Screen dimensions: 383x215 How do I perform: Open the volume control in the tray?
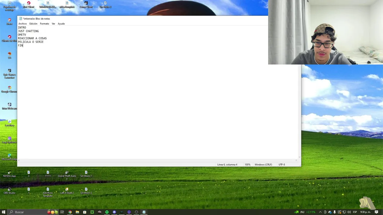pyautogui.click(x=349, y=212)
